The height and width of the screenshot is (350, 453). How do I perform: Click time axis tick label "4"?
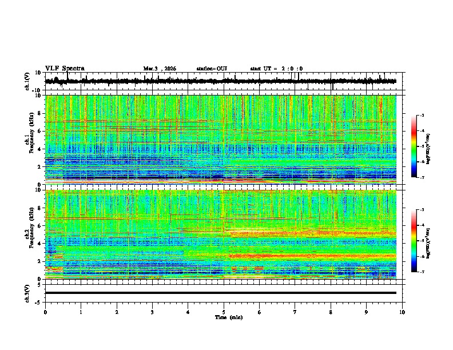[x=188, y=312]
